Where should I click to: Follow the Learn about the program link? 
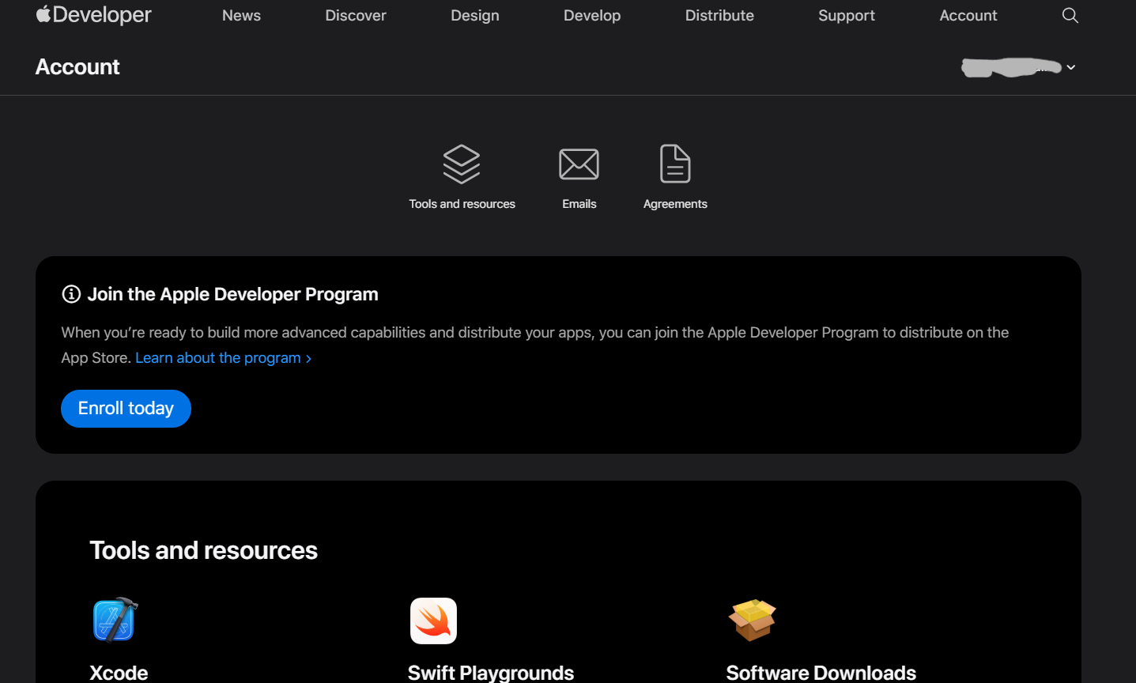(223, 357)
